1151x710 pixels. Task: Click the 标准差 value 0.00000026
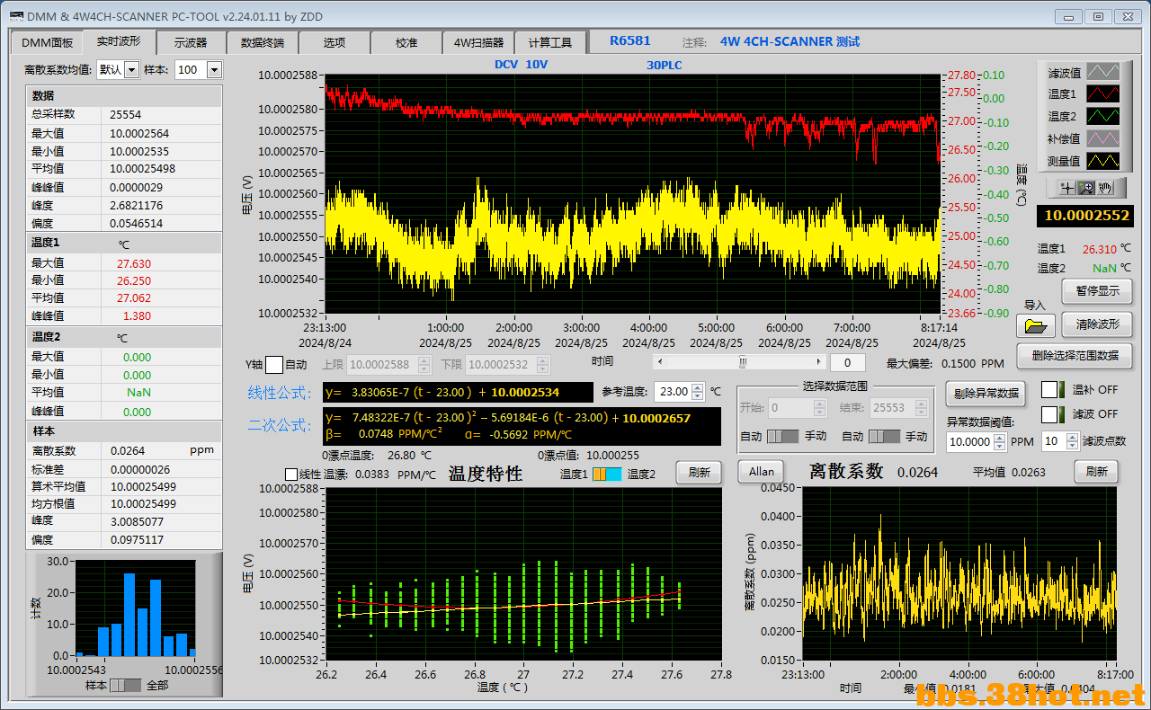pyautogui.click(x=140, y=468)
